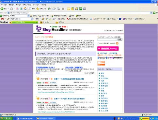Screen dimensions: 158x120
Task: Expand the オークション dropdown in Yahoo toolbar
Action: click(x=117, y=19)
